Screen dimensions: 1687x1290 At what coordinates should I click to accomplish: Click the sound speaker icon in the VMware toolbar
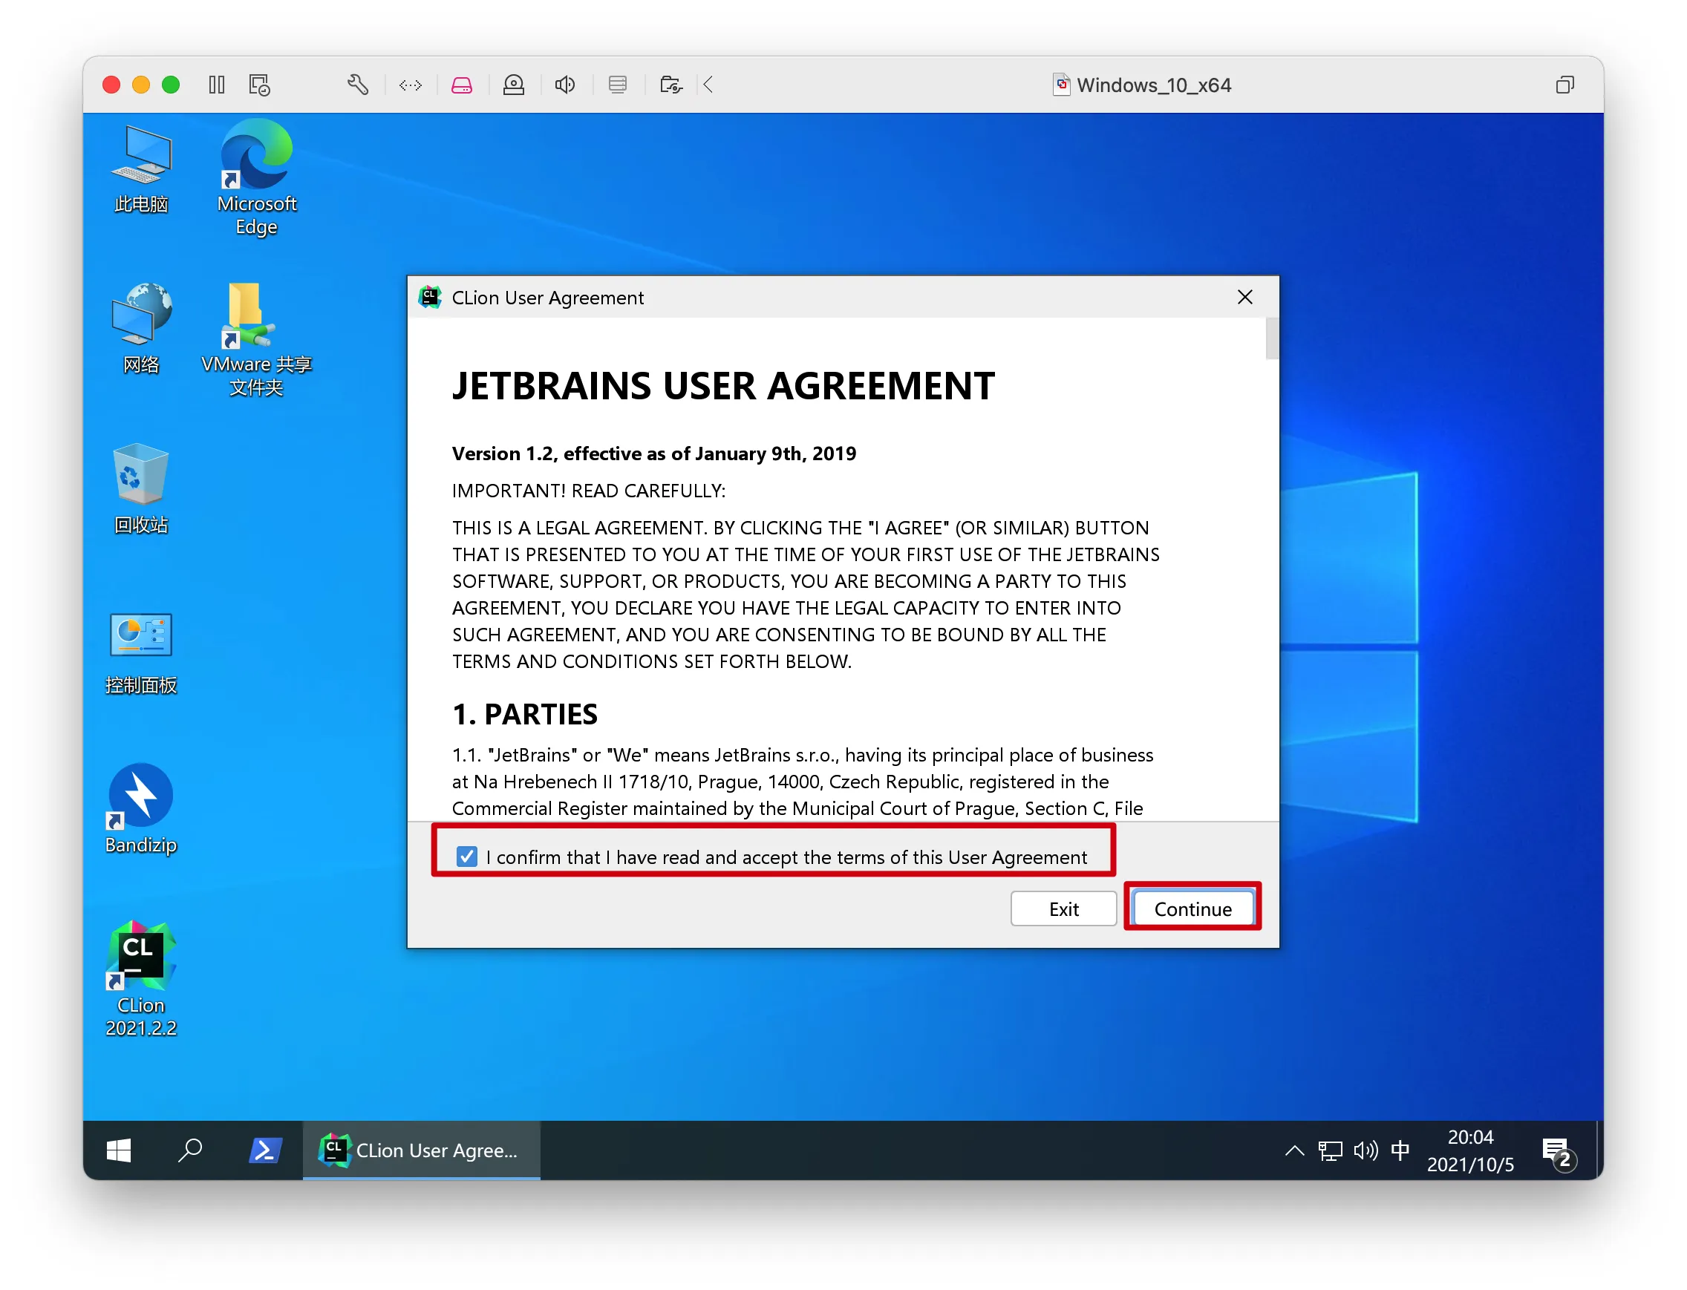565,85
